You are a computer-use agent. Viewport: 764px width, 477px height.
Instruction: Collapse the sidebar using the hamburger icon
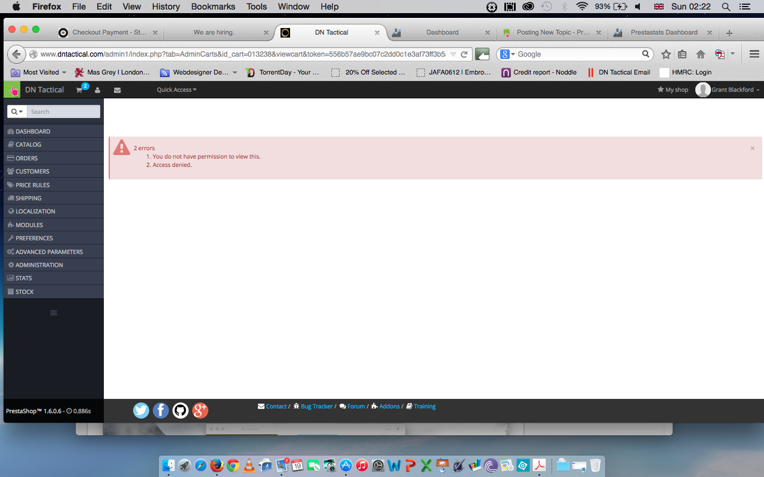pos(54,312)
